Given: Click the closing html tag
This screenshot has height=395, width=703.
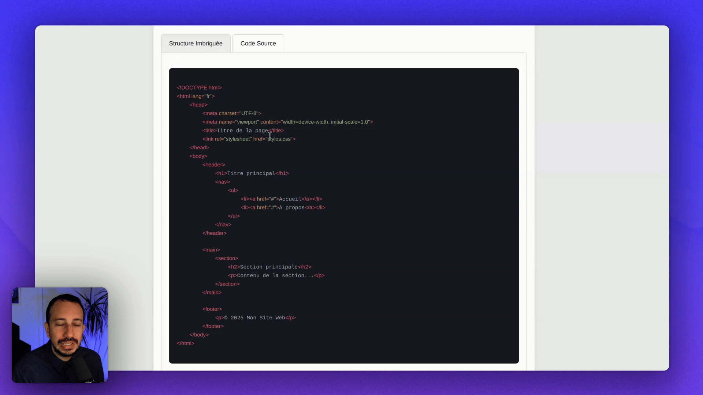Looking at the screenshot, I should click(x=185, y=343).
